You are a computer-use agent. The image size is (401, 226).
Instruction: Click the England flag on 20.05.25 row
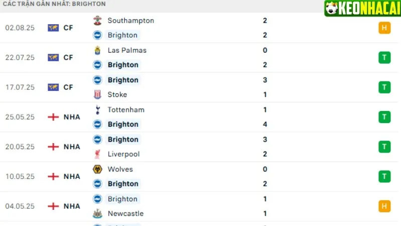point(53,147)
